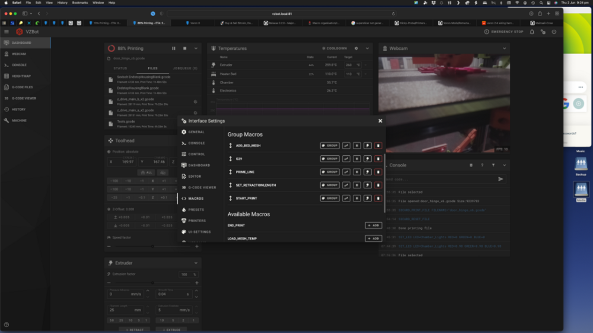Collapse the Temperatures panel
Screen dimensions: 593x333
tap(367, 49)
